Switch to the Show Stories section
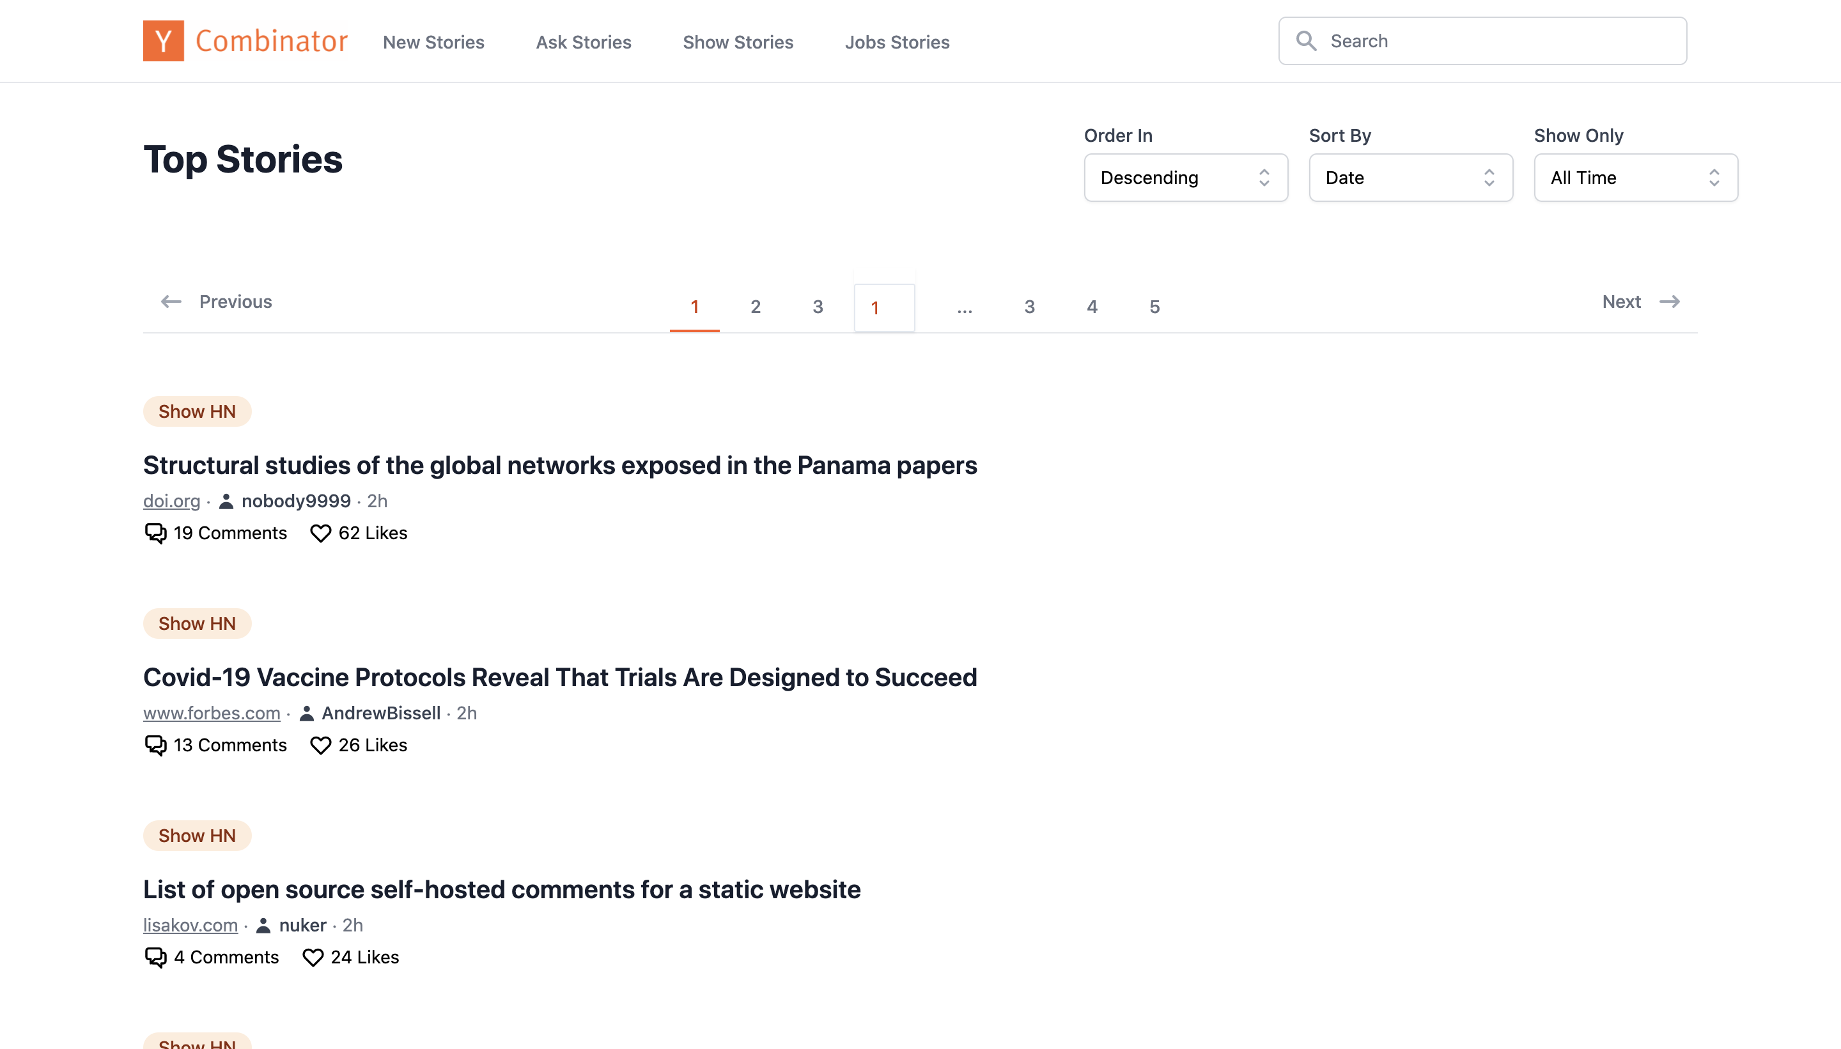 (x=738, y=42)
